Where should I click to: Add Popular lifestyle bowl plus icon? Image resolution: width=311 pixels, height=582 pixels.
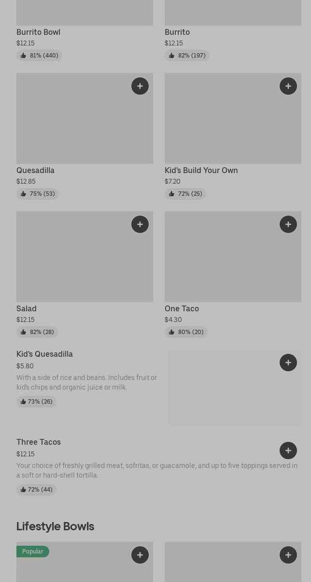click(140, 555)
